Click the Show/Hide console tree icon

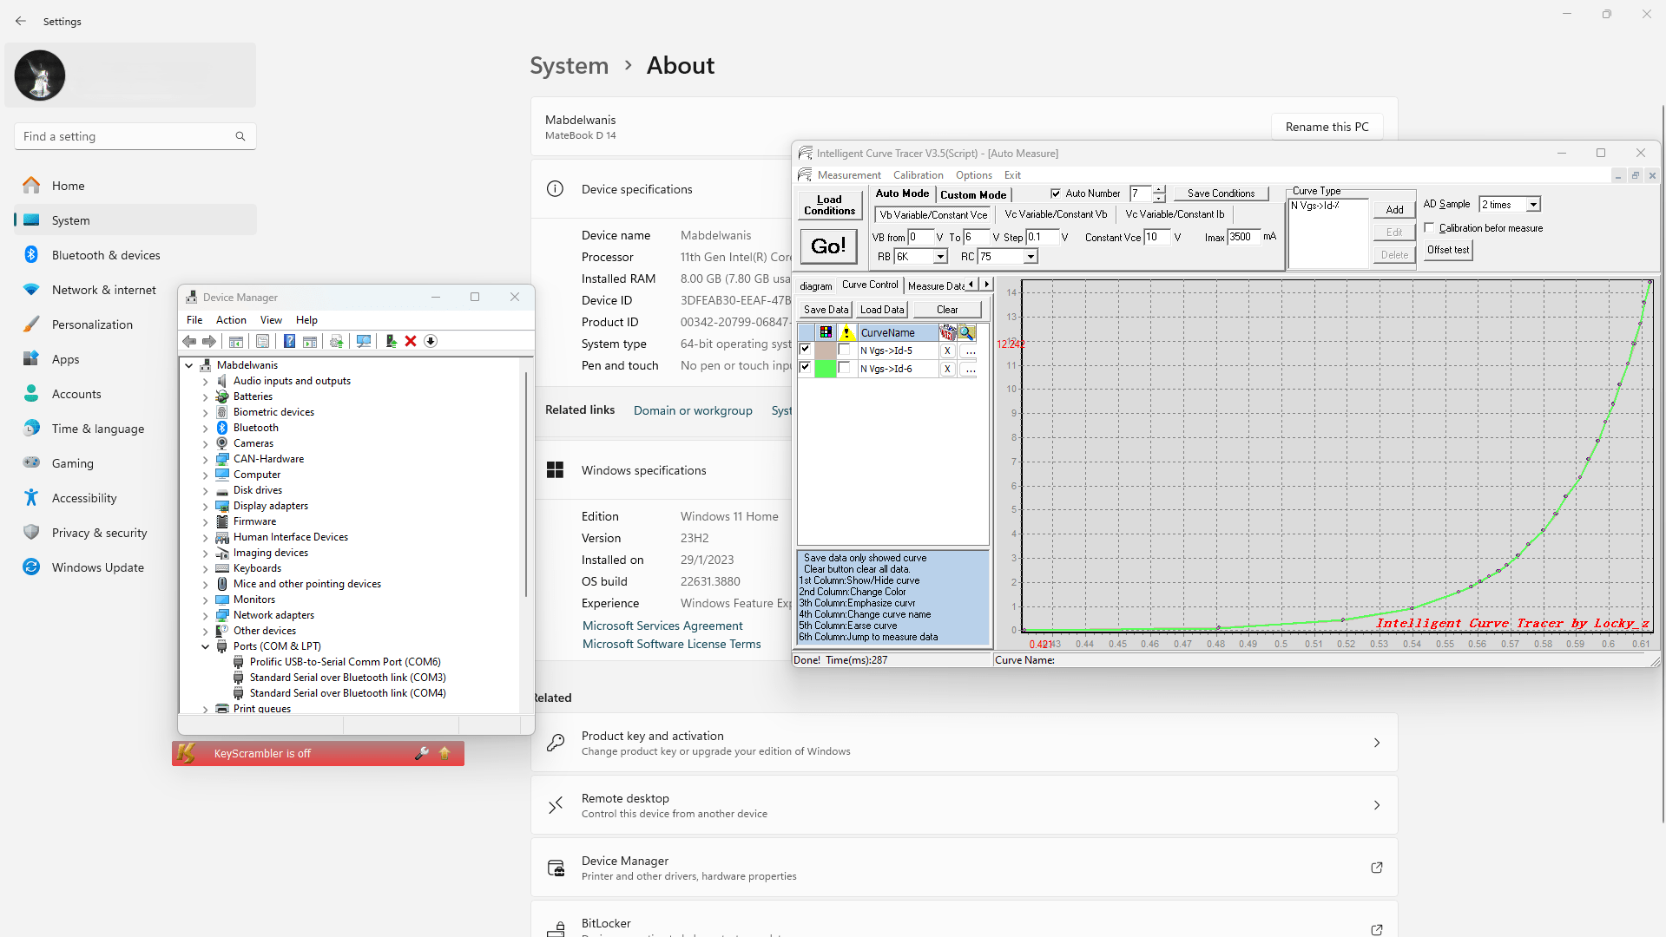236,341
